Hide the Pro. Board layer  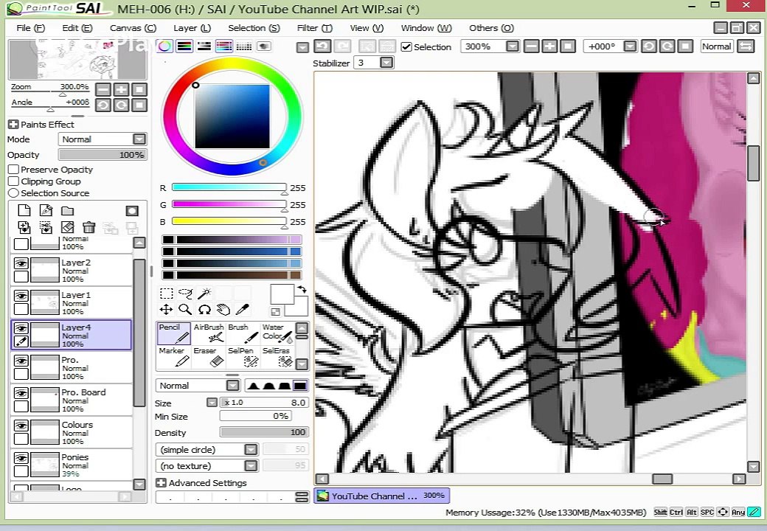tap(21, 393)
